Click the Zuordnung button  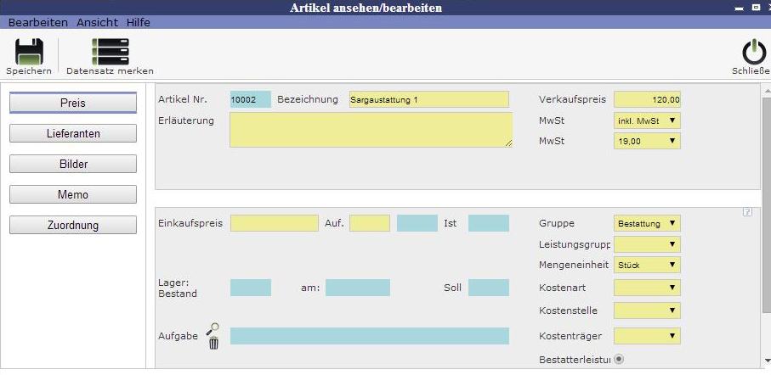tap(73, 226)
